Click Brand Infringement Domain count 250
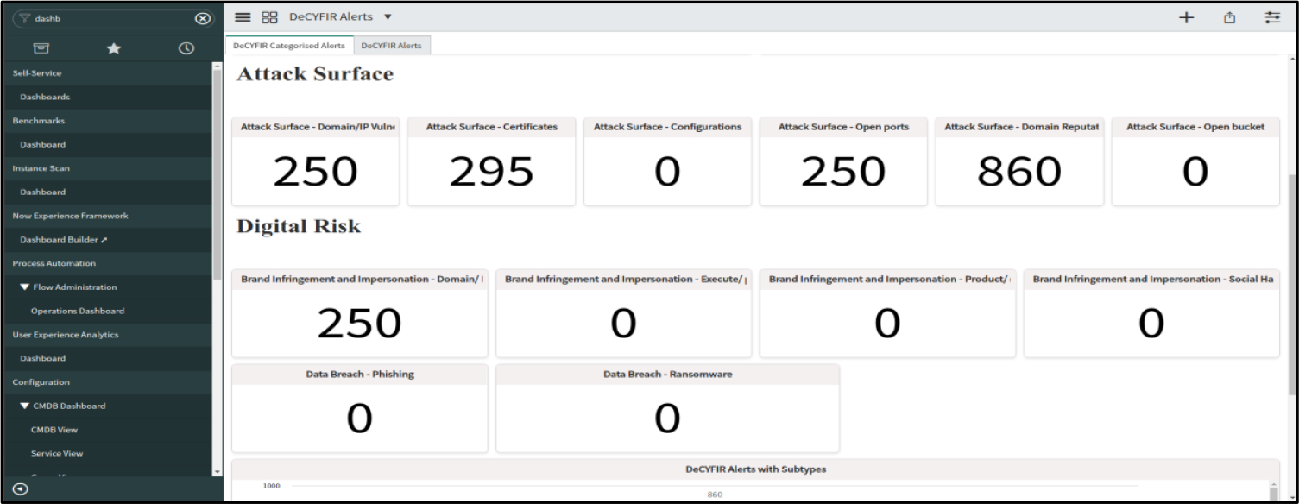The height and width of the screenshot is (504, 1299). click(x=359, y=324)
